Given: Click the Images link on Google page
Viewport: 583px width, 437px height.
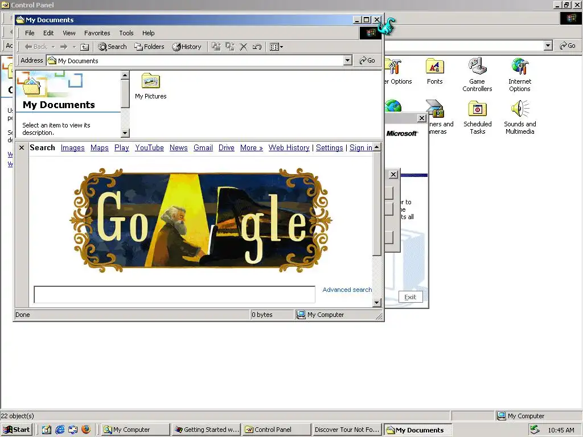Looking at the screenshot, I should coord(72,147).
